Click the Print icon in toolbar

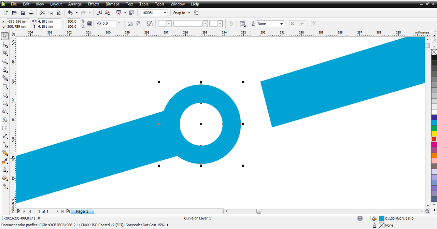31,13
